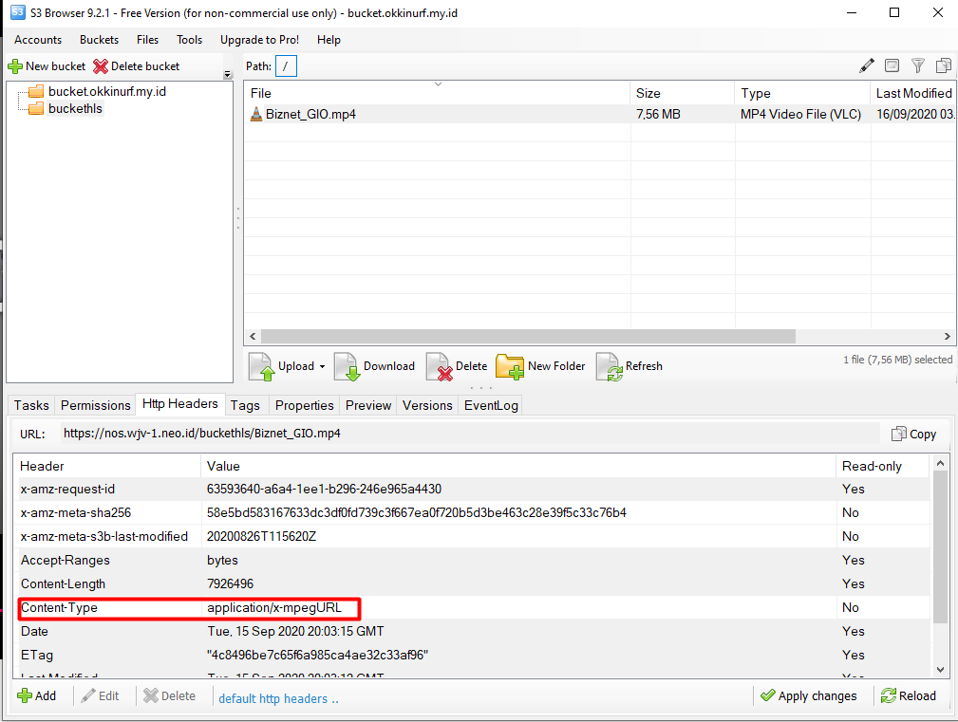Screen dimensions: 958x722
Task: Click the Delete file icon
Action: (x=440, y=367)
